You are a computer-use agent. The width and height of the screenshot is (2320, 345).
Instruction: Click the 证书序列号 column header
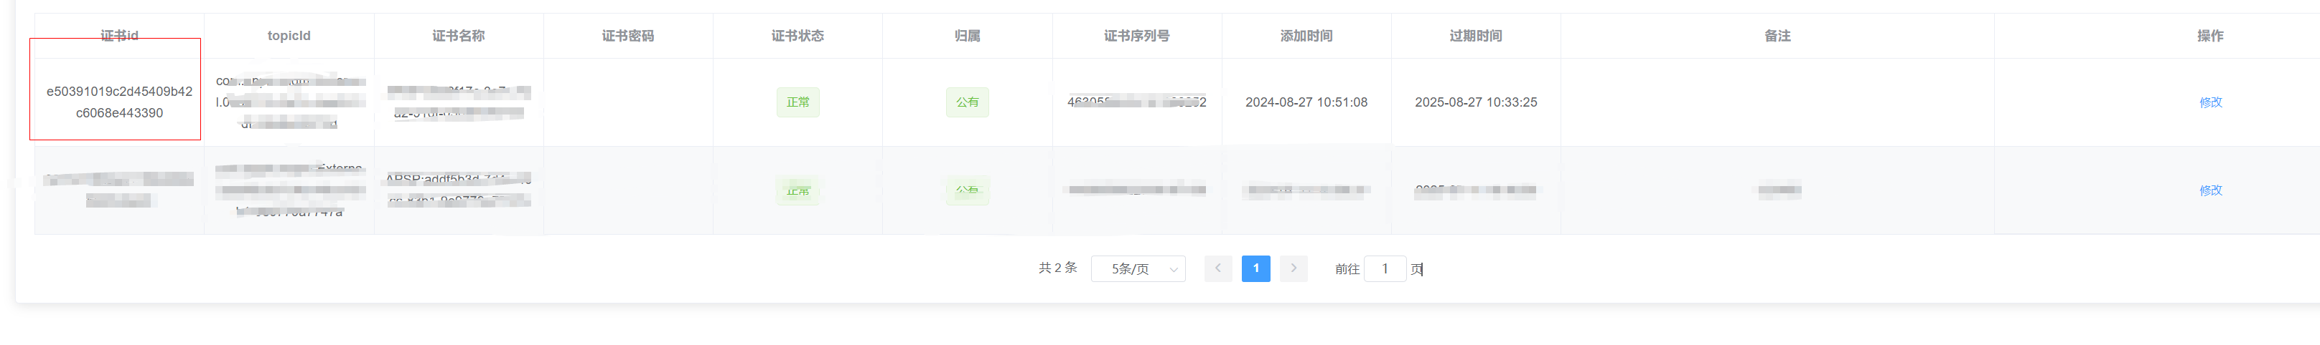click(x=1136, y=36)
